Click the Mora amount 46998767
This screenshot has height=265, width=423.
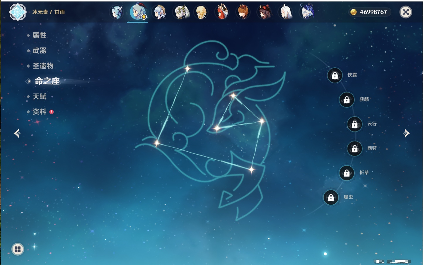pyautogui.click(x=373, y=12)
